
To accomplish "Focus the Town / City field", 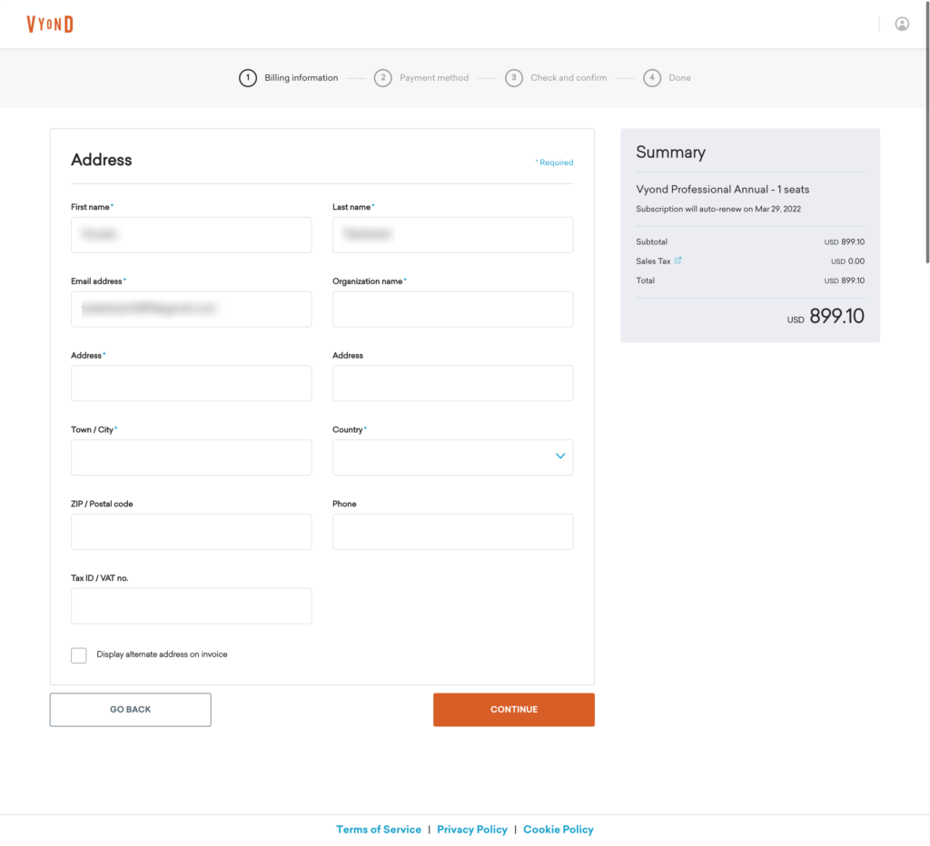I will [x=191, y=457].
